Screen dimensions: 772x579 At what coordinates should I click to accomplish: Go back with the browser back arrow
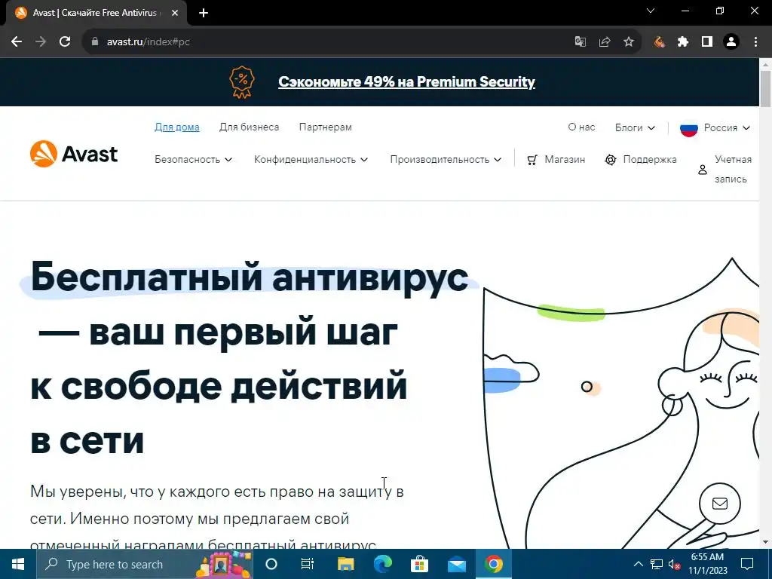(x=17, y=42)
